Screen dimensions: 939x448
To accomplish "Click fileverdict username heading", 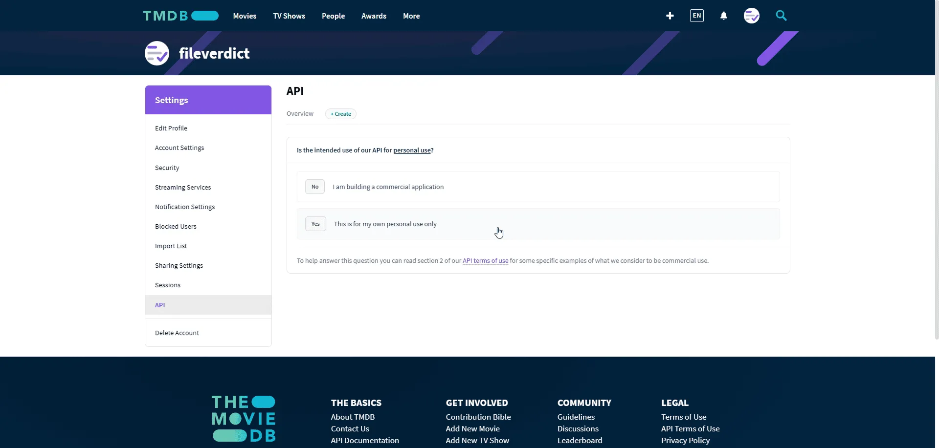I will click(214, 53).
